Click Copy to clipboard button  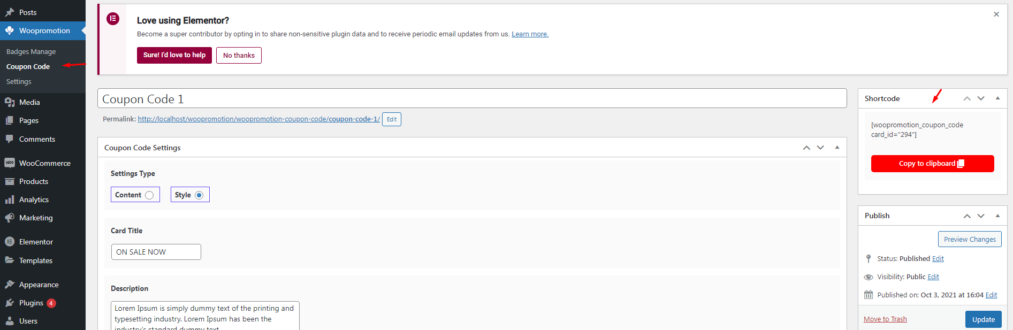(x=932, y=164)
